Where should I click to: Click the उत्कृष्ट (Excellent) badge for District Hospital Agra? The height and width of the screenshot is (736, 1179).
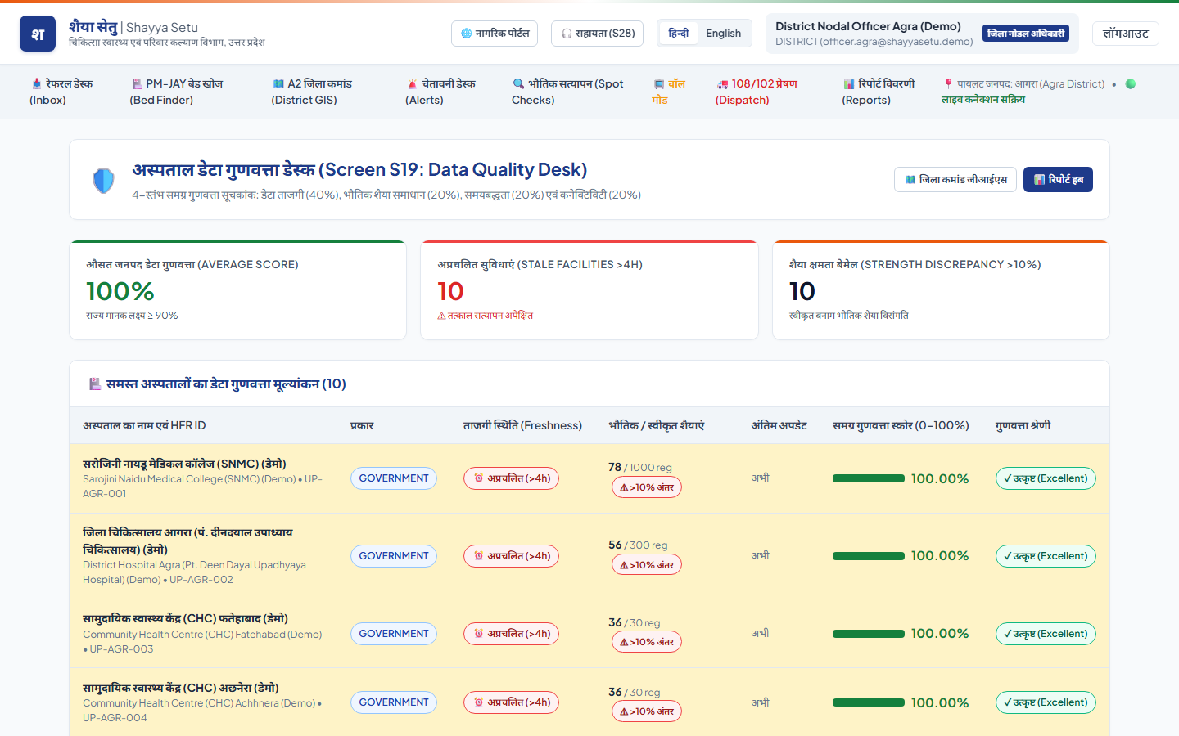coord(1046,556)
